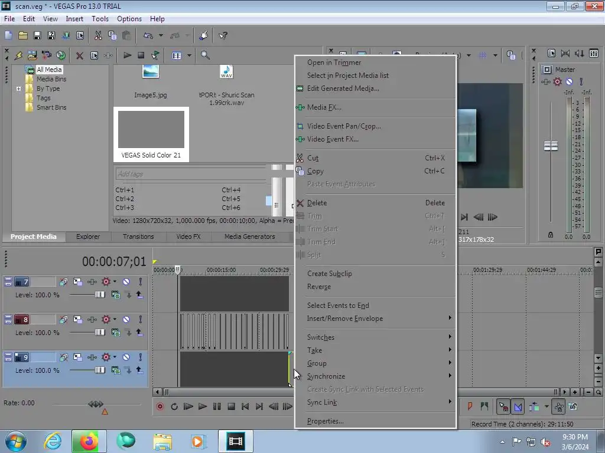The height and width of the screenshot is (453, 605).
Task: Click the Undo toolbar icon
Action: coord(148,35)
